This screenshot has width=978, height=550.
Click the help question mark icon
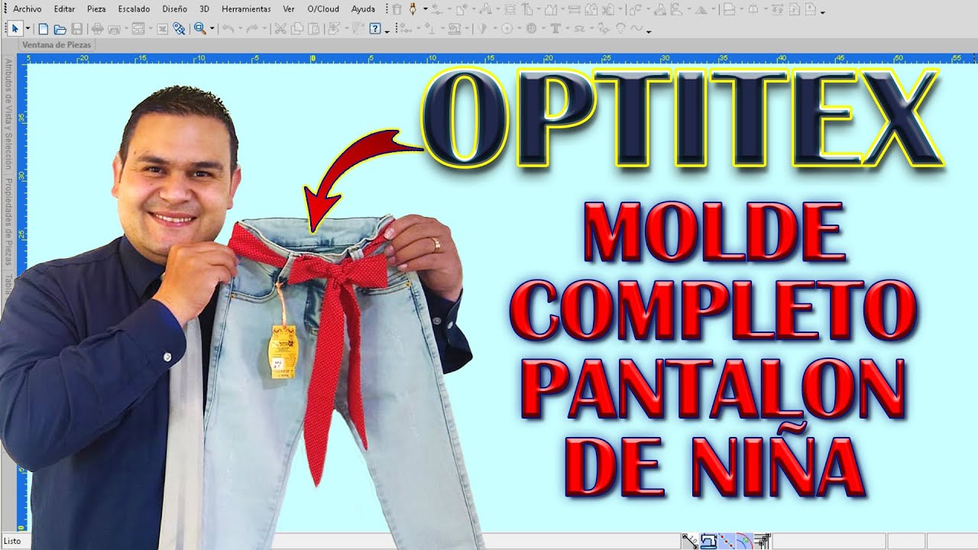click(375, 28)
